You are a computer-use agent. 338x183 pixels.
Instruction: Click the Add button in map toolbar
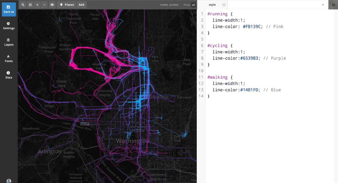click(x=81, y=5)
